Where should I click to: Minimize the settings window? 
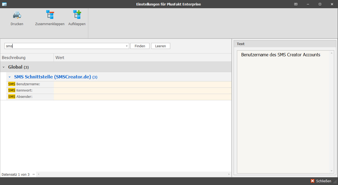tap(308, 4)
